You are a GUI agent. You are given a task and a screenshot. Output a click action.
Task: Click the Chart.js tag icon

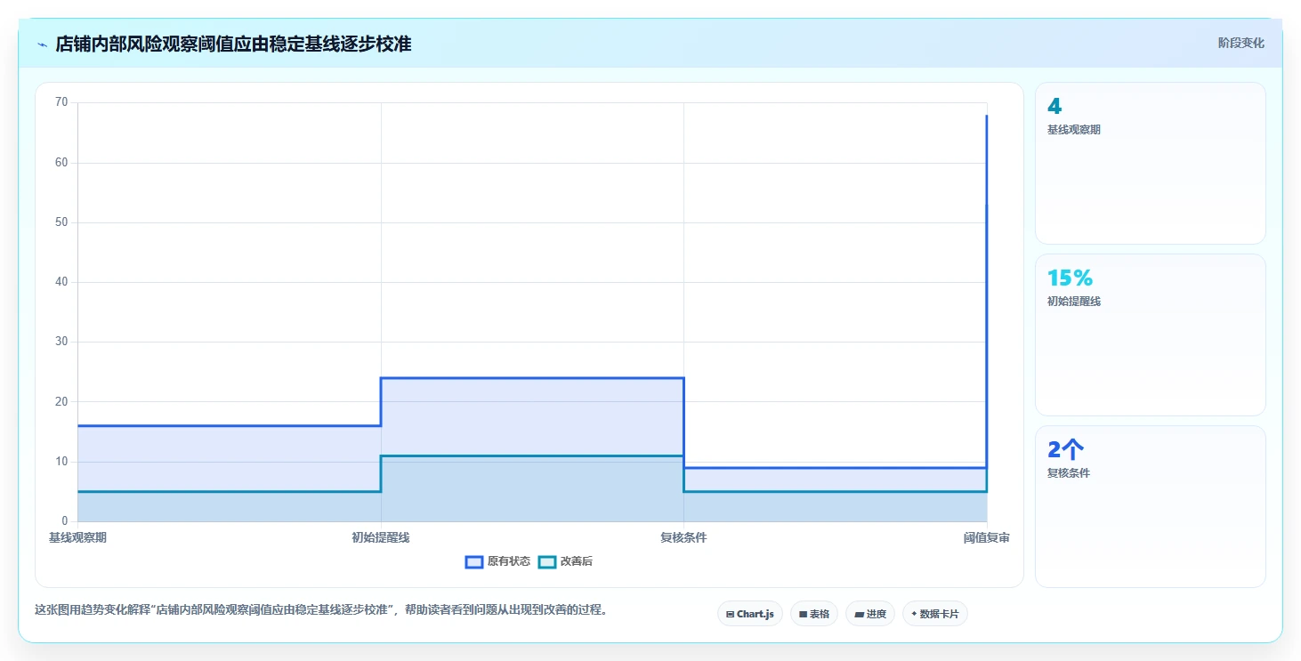coord(731,614)
